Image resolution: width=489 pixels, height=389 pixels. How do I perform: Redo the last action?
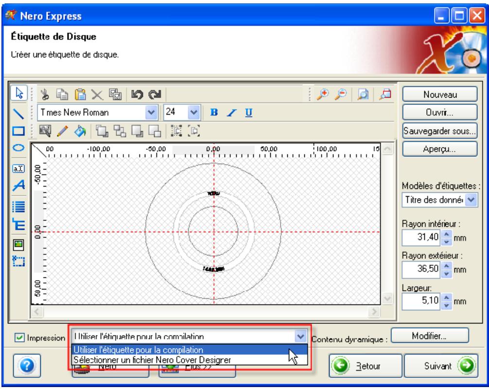[155, 94]
